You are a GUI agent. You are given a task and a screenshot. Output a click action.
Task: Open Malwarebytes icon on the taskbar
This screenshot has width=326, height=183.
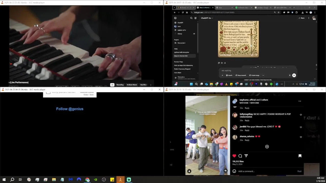(71, 180)
